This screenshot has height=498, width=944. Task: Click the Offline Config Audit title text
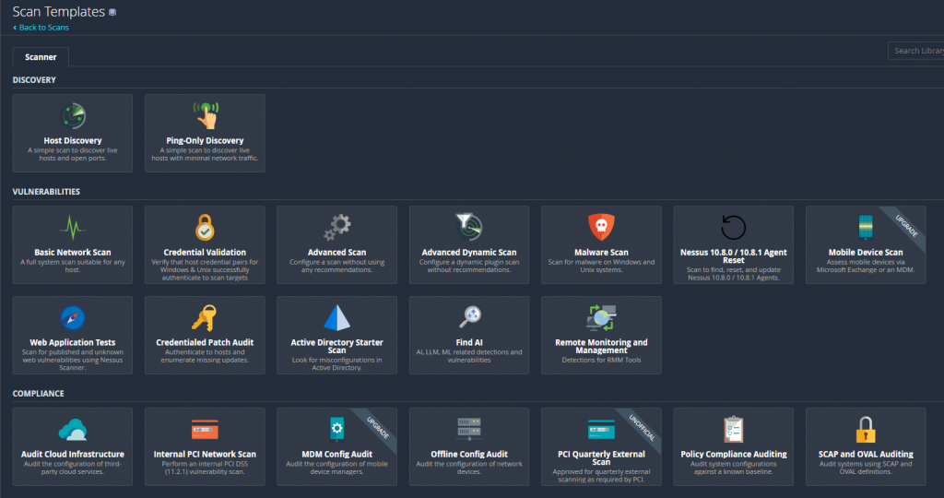coord(469,454)
